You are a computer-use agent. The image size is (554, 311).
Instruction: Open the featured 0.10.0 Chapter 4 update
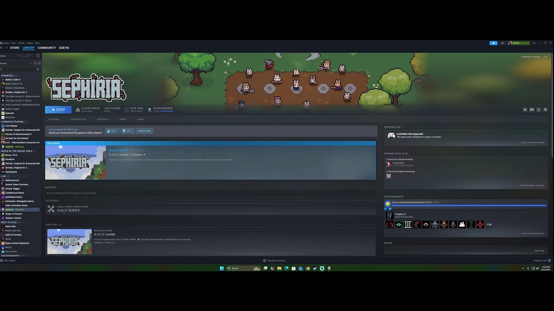tap(210, 160)
